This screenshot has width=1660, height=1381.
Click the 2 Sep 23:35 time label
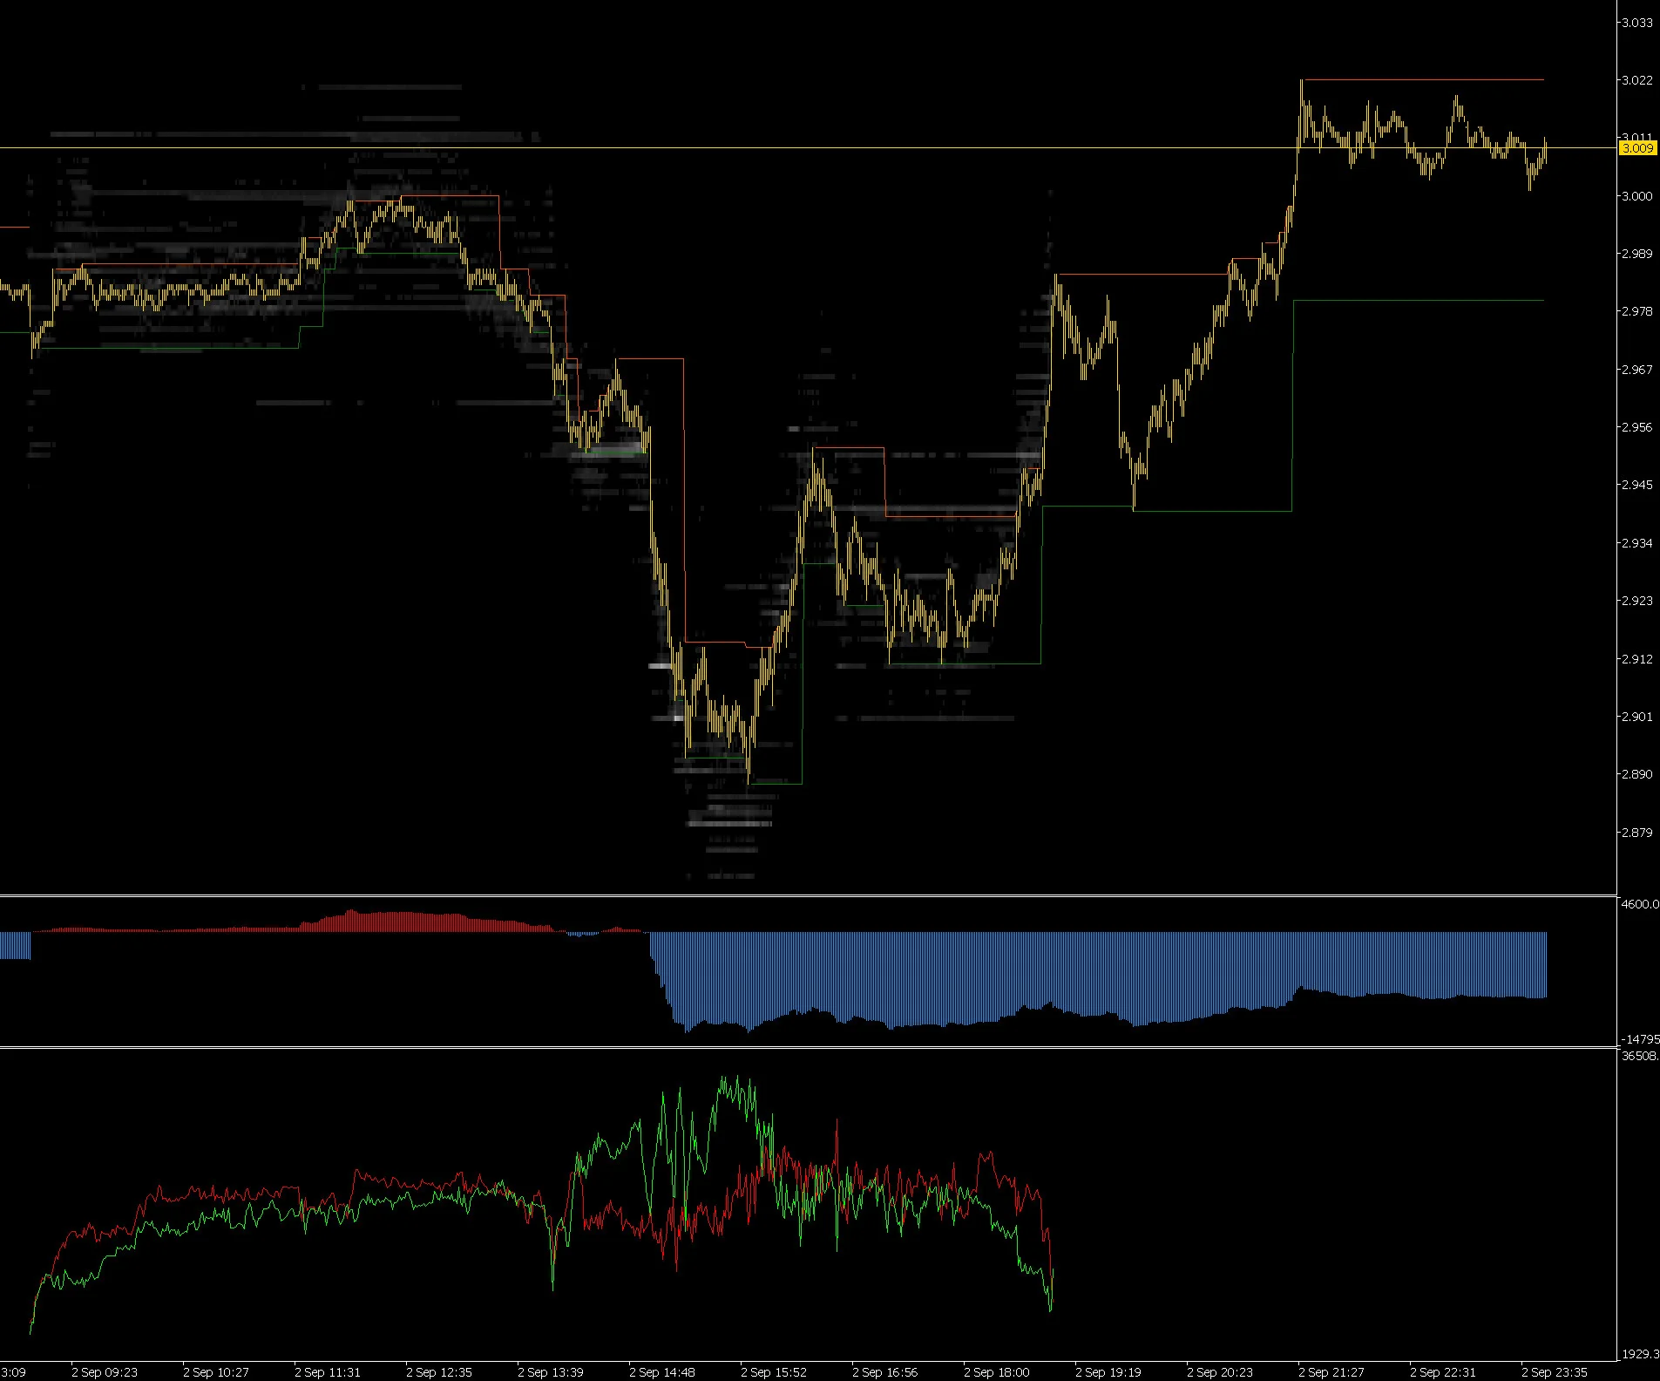click(x=1555, y=1372)
